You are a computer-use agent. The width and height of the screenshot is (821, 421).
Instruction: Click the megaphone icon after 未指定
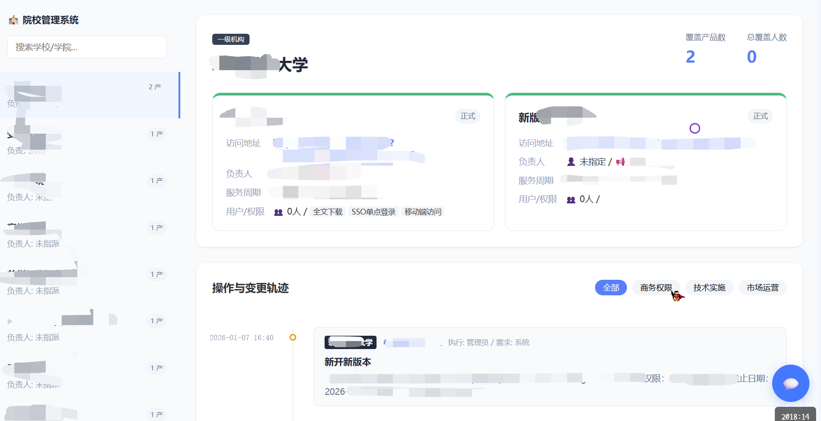click(x=620, y=162)
